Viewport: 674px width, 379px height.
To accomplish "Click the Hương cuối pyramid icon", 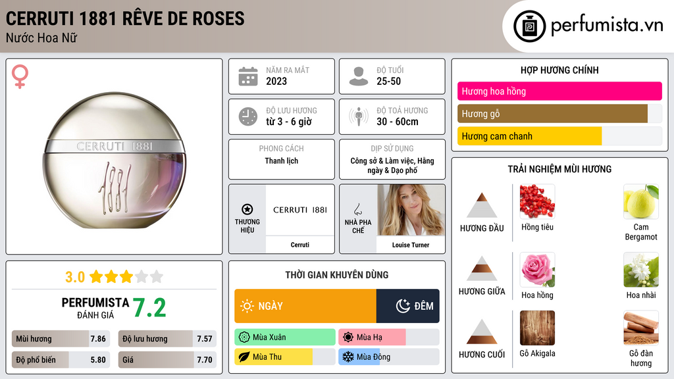I will [x=482, y=332].
